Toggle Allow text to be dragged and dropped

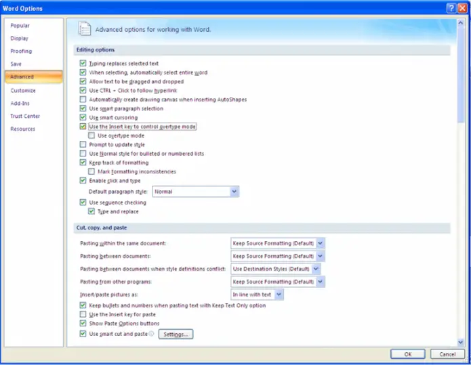point(83,81)
